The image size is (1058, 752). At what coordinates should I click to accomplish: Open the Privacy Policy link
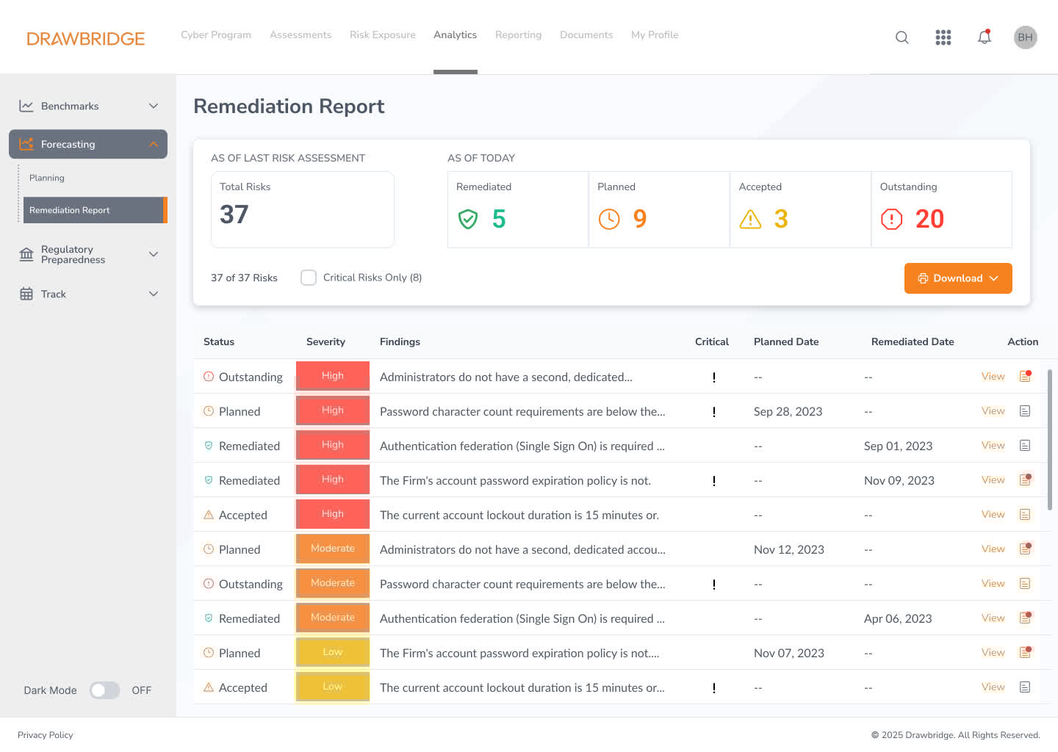[46, 735]
